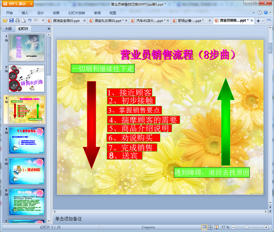This screenshot has height=232, width=274.
Task: Add a new document tab
Action: click(258, 21)
